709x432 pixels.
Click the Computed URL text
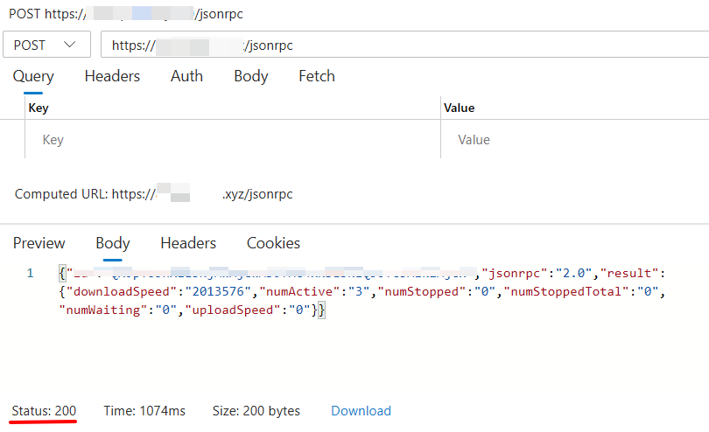tap(154, 194)
